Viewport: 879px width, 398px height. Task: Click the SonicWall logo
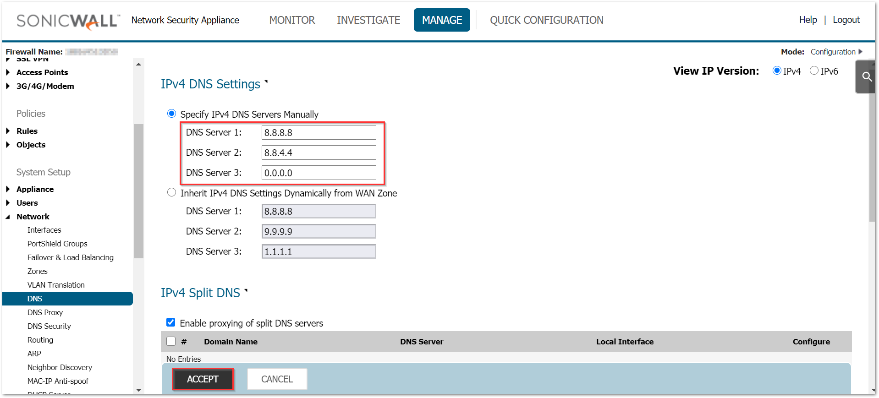(x=68, y=21)
